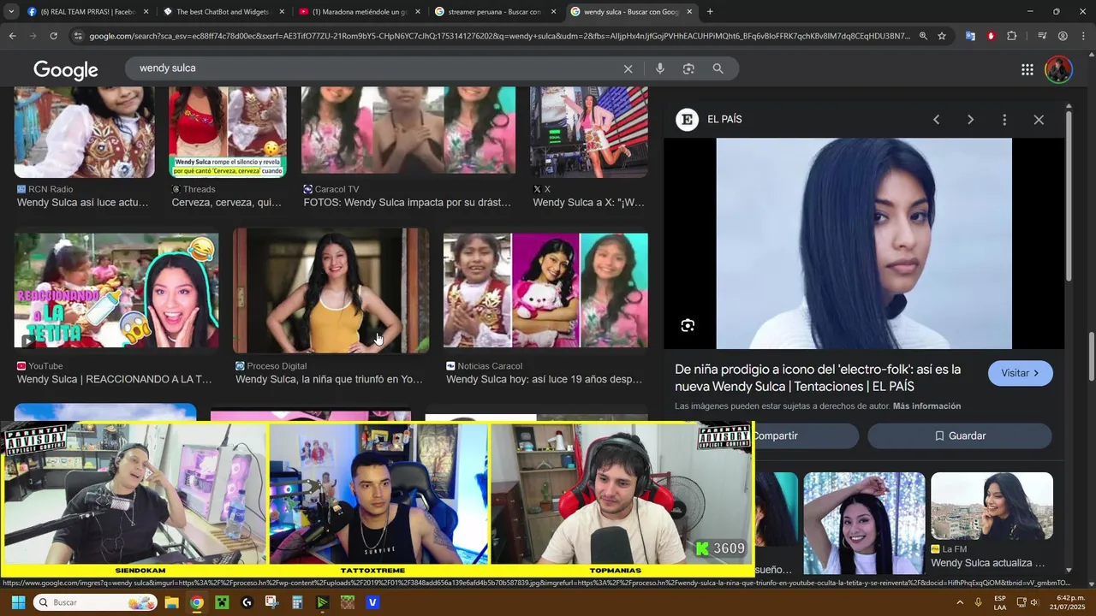Open the Logitech G taskbar icon
Screen dimensions: 1096x616
(x=247, y=602)
